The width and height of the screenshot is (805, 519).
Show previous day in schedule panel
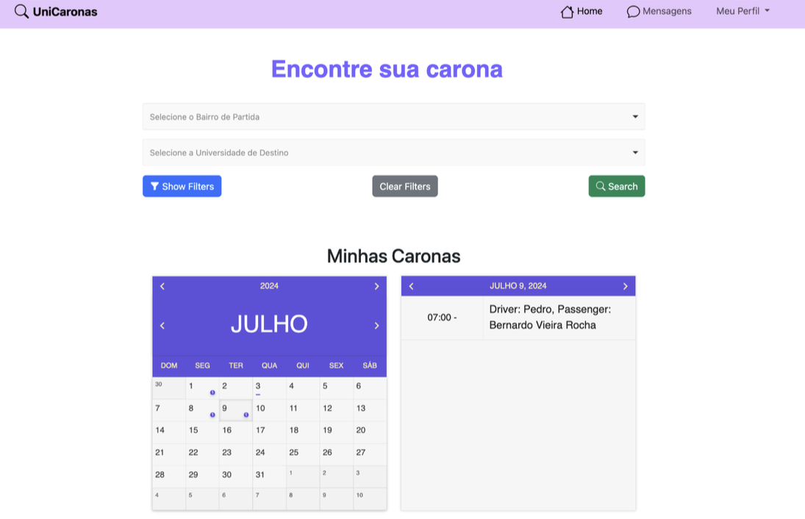pos(412,286)
